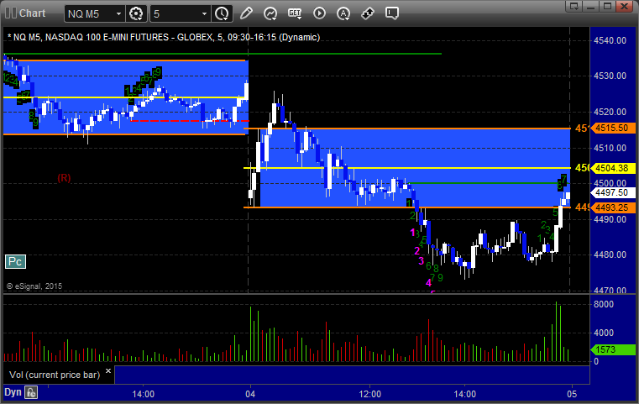The height and width of the screenshot is (404, 639).
Task: Open the studies chart-line icon menu
Action: click(x=270, y=14)
